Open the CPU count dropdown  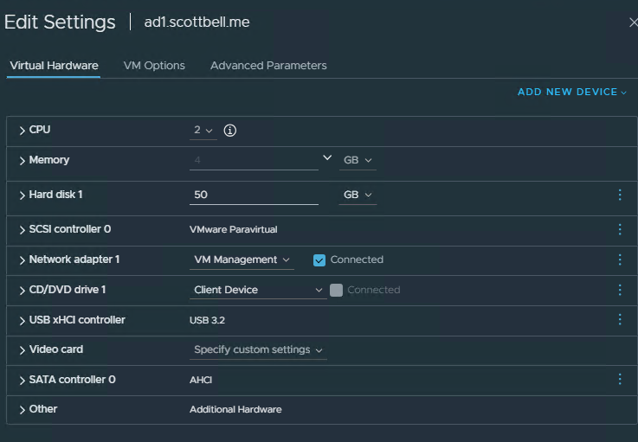coord(203,131)
